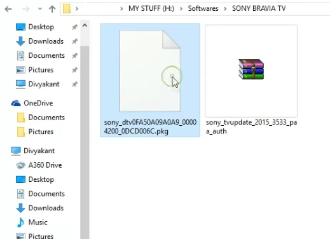Expand chevron after address bar folder icon
The image size is (330, 239).
click(77, 9)
